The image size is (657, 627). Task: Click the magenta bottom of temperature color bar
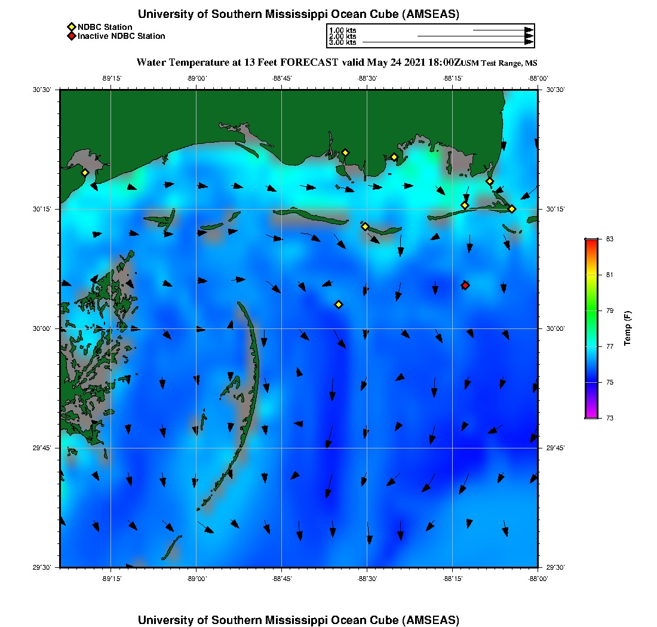click(591, 415)
